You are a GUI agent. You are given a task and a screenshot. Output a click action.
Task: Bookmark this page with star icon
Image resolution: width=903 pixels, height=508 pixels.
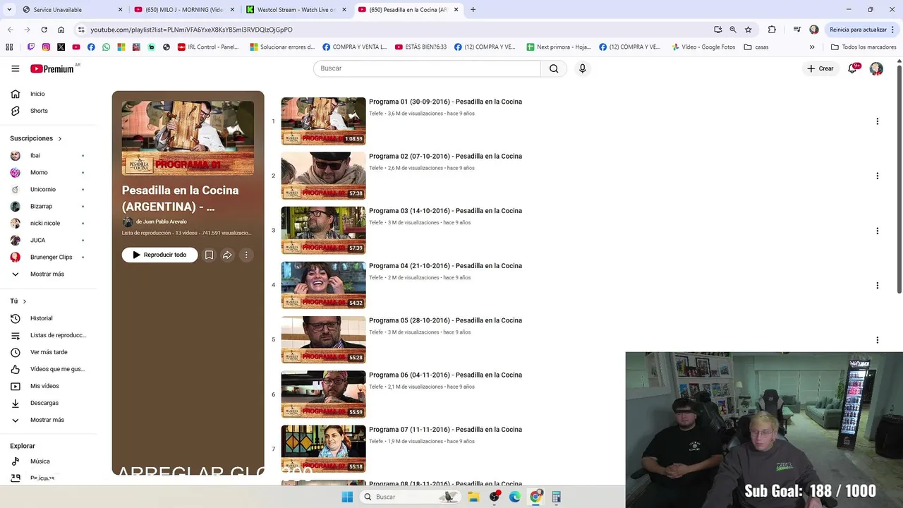pyautogui.click(x=749, y=30)
